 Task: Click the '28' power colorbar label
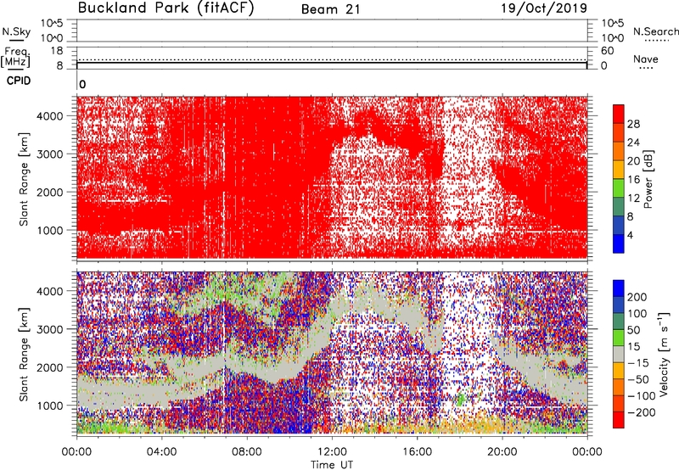tap(633, 124)
